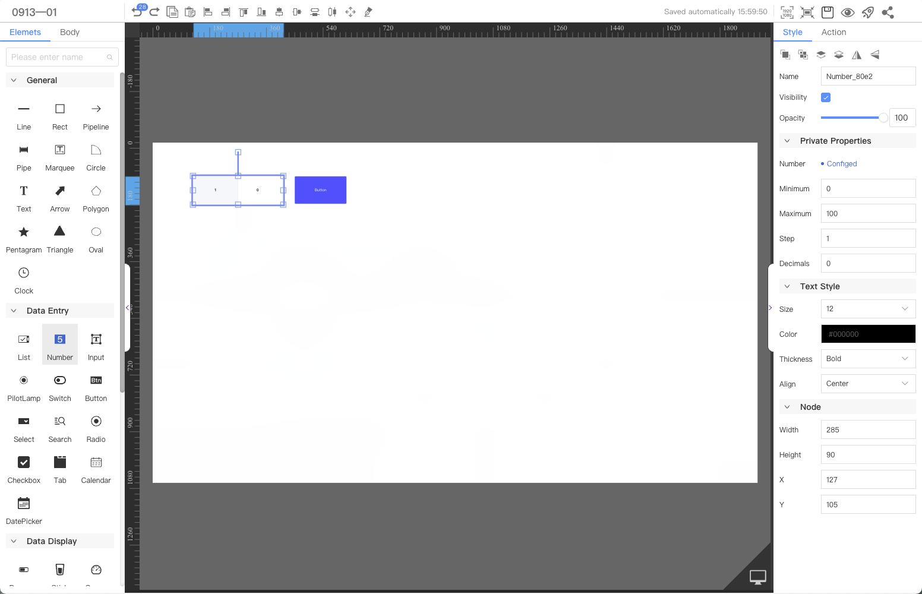
Task: Select the format painter brush icon
Action: coord(368,12)
